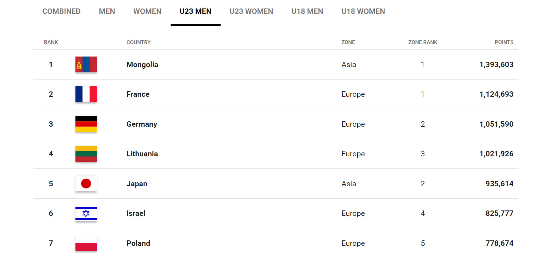Open the France country link
This screenshot has height=254, width=540.
pyautogui.click(x=138, y=94)
